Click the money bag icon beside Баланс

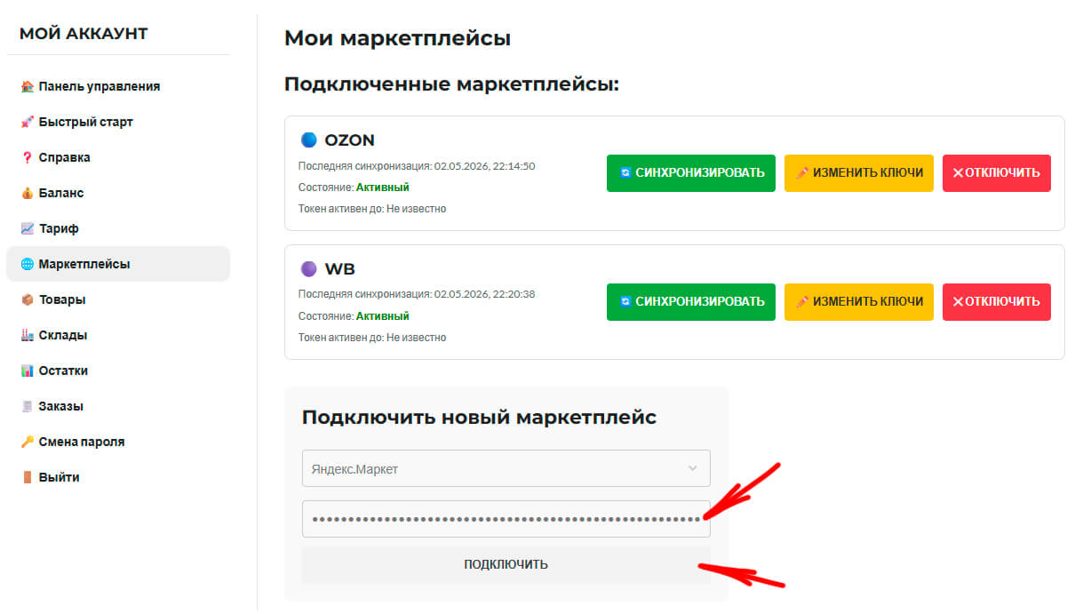tap(27, 193)
